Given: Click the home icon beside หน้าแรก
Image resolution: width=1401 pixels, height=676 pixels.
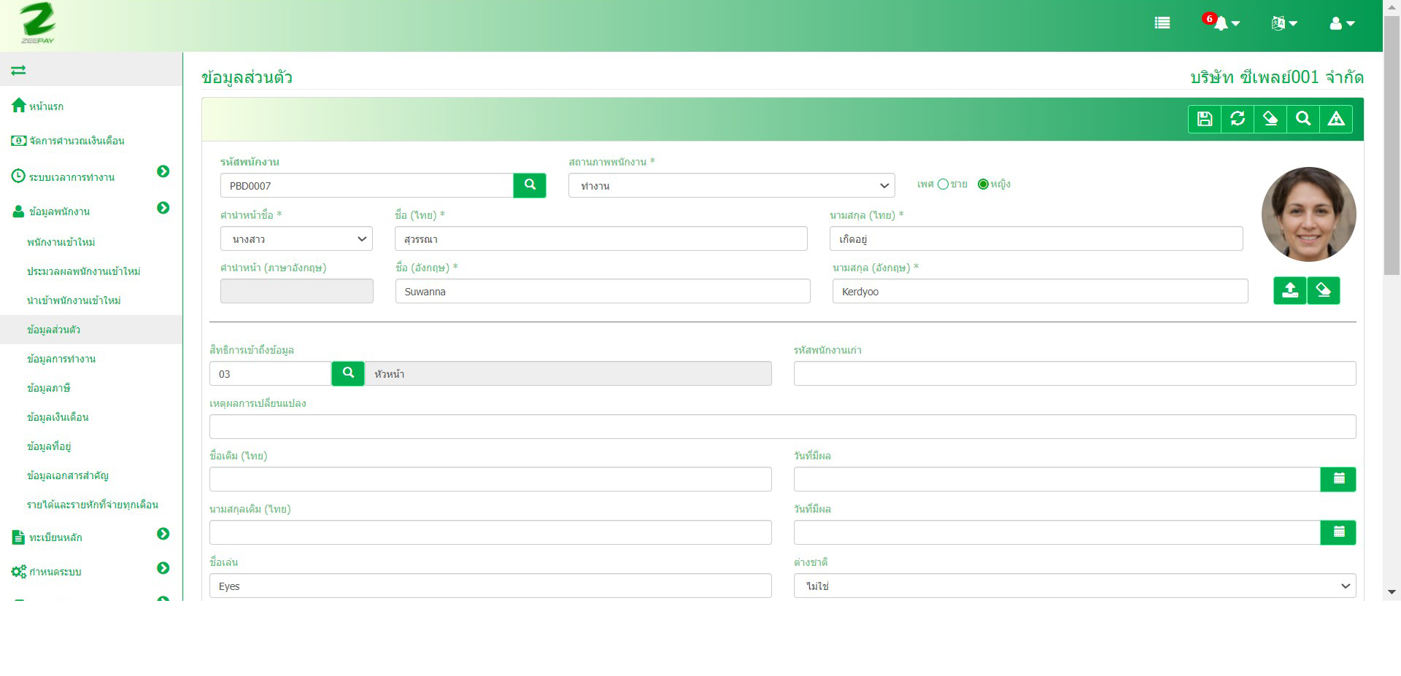Looking at the screenshot, I should pyautogui.click(x=19, y=106).
